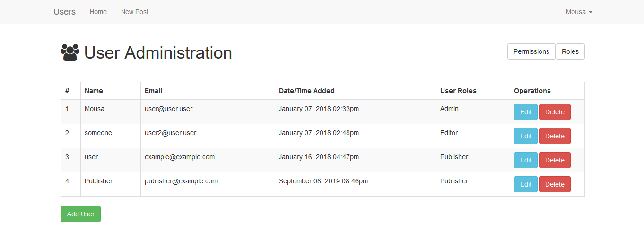Open the Permissions page button
Viewport: 644px width, 248px height.
pyautogui.click(x=531, y=51)
